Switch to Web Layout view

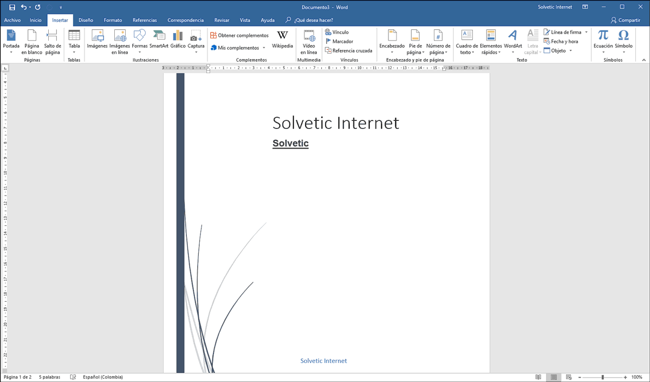point(568,377)
